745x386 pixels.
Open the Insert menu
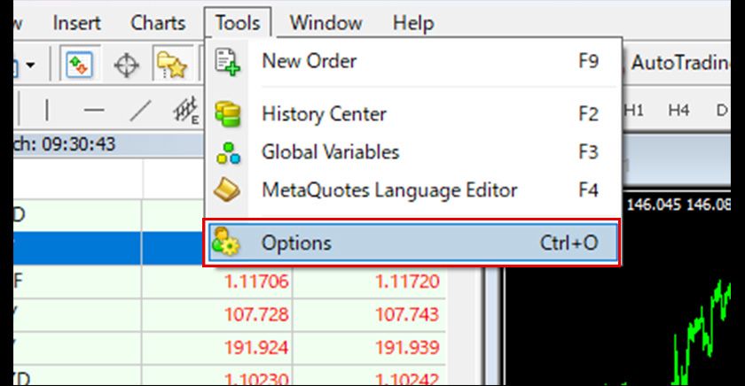point(76,23)
